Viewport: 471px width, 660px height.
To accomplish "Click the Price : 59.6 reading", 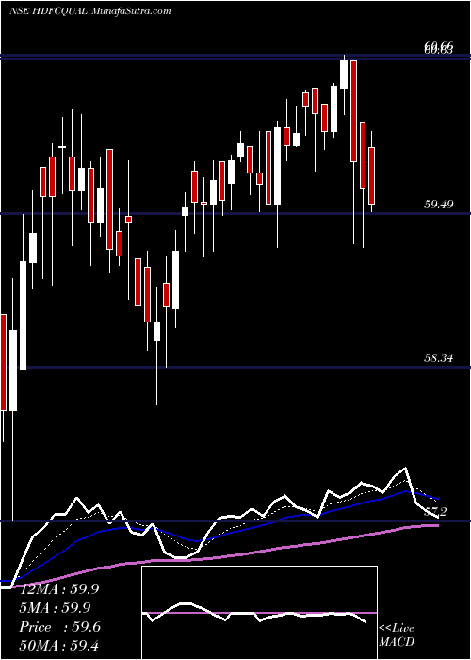I will (x=58, y=627).
